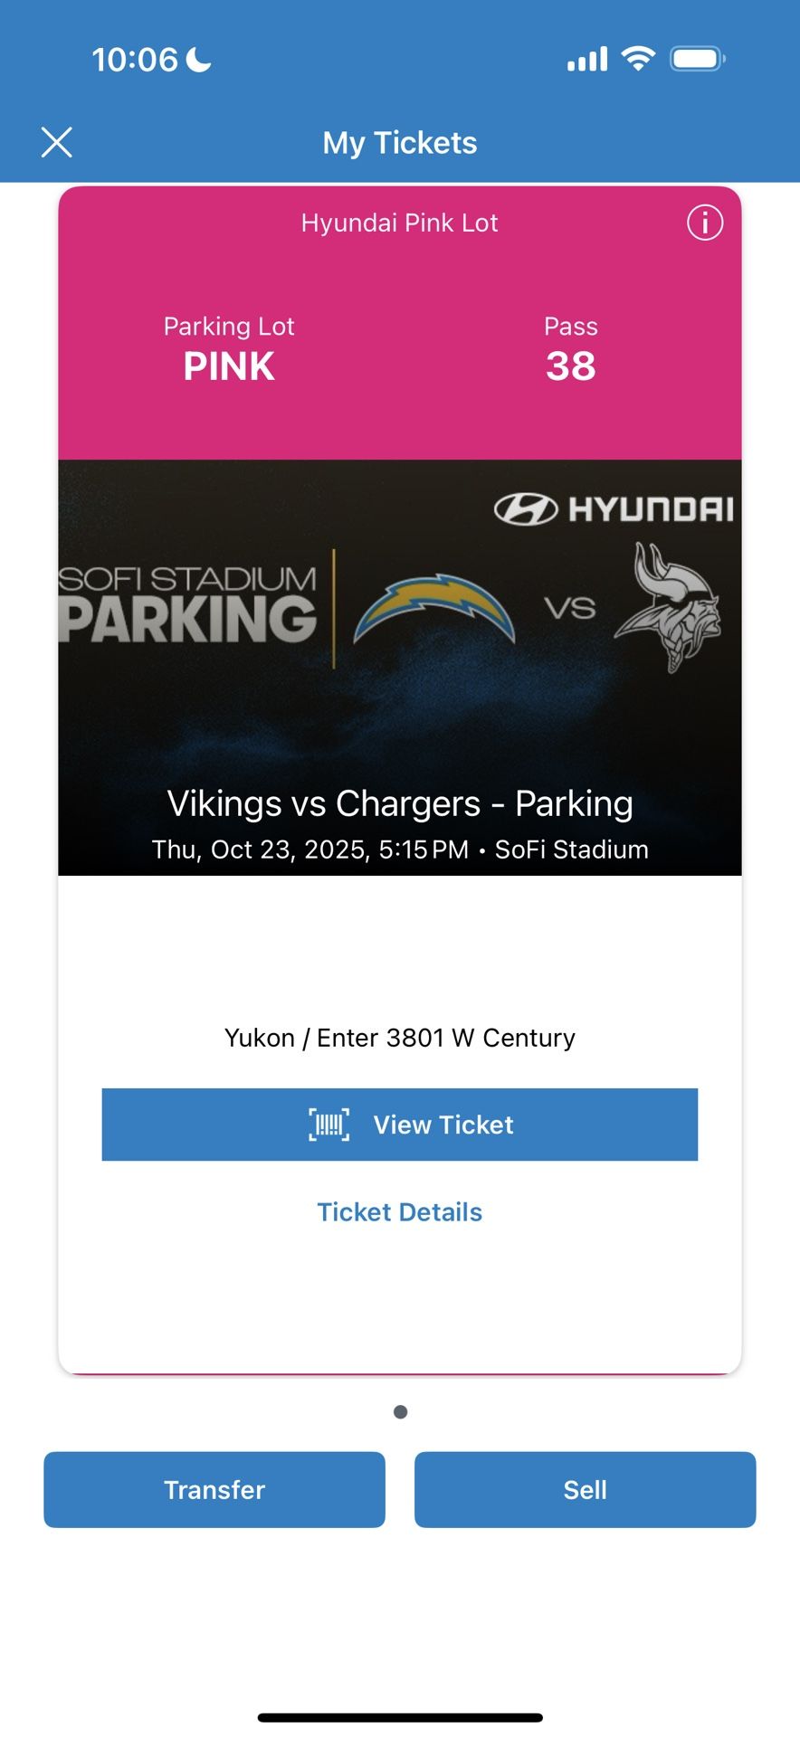Viewport: 800px width, 1737px height.
Task: Dismiss tickets with the X close icon
Action: click(x=57, y=142)
